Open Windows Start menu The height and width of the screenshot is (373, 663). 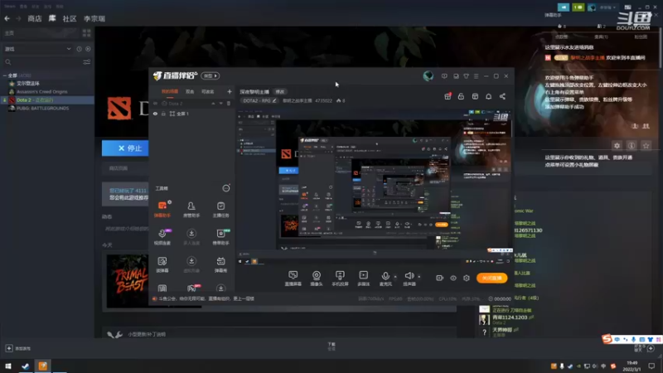[8, 366]
